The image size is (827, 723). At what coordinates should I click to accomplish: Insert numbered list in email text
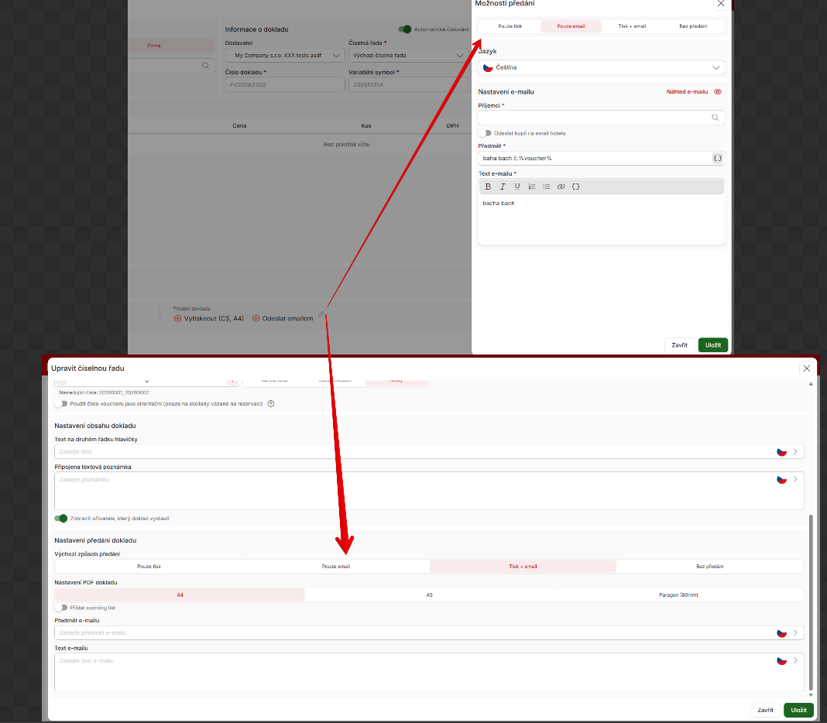(x=532, y=187)
